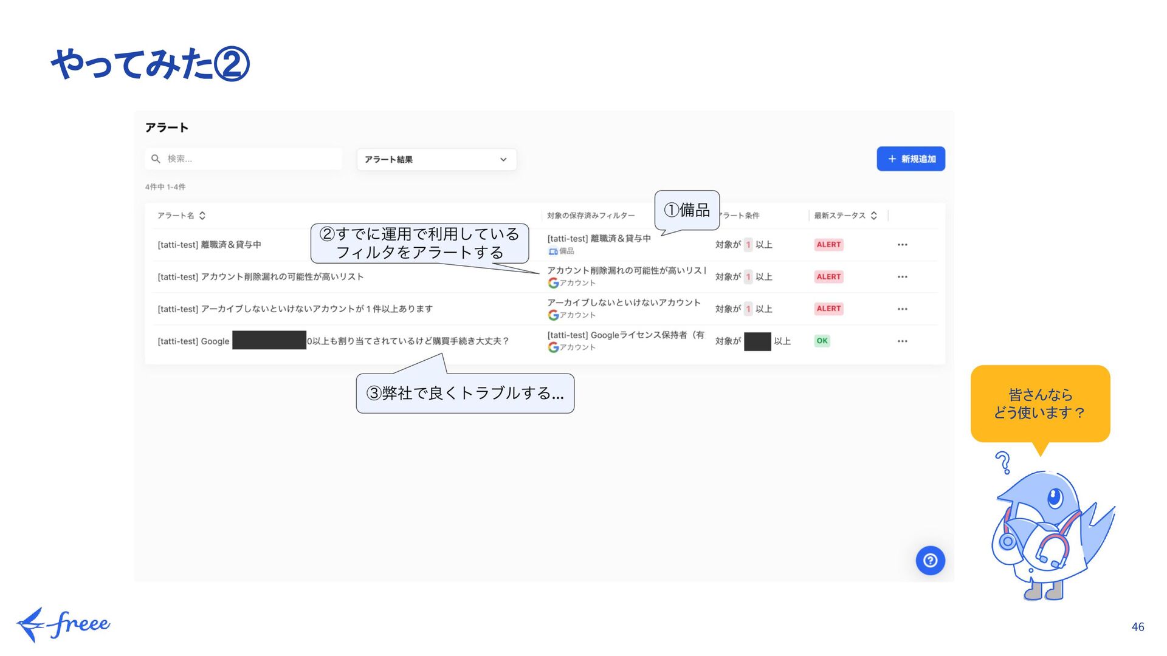Click the 備品 equipment icon under filter

click(553, 251)
